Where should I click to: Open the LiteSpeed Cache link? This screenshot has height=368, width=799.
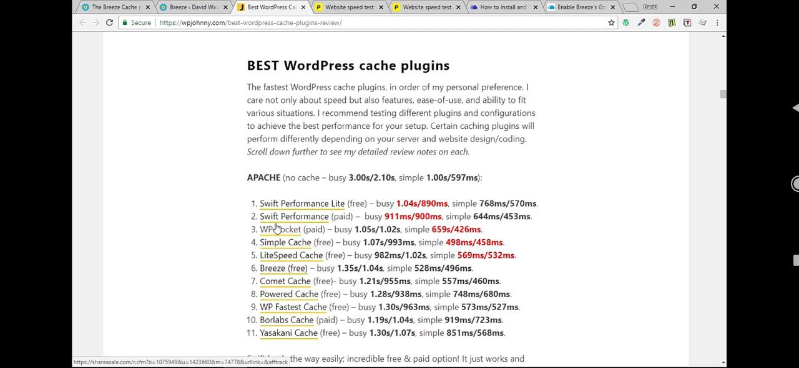(291, 255)
